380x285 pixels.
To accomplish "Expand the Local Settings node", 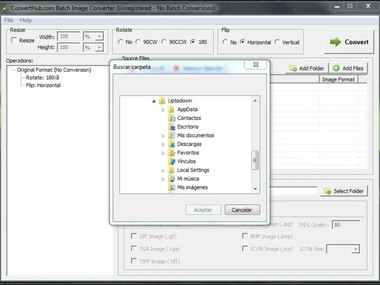I will click(x=163, y=171).
